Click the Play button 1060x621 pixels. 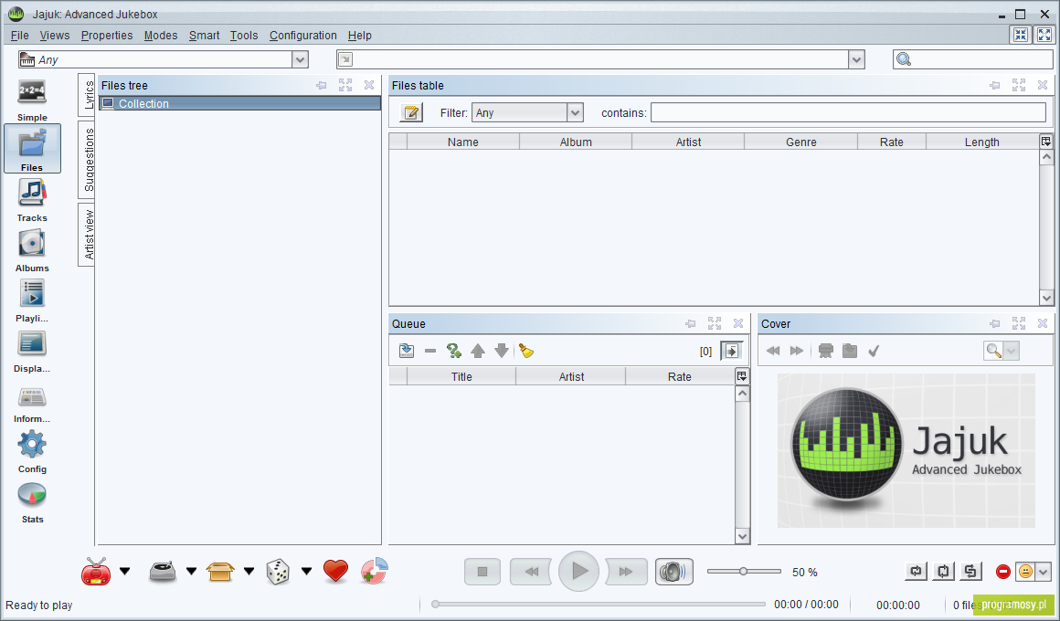click(578, 572)
